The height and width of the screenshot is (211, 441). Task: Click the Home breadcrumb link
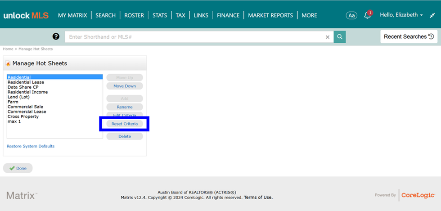tap(8, 49)
